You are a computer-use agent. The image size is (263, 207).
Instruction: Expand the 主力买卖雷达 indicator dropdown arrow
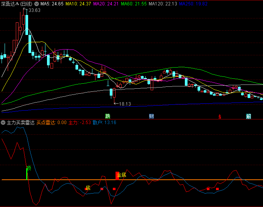[3, 123]
